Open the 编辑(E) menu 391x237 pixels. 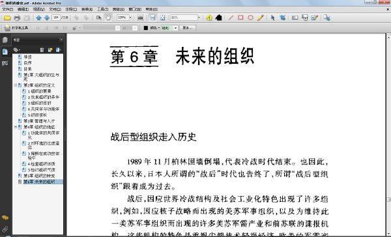(23, 9)
